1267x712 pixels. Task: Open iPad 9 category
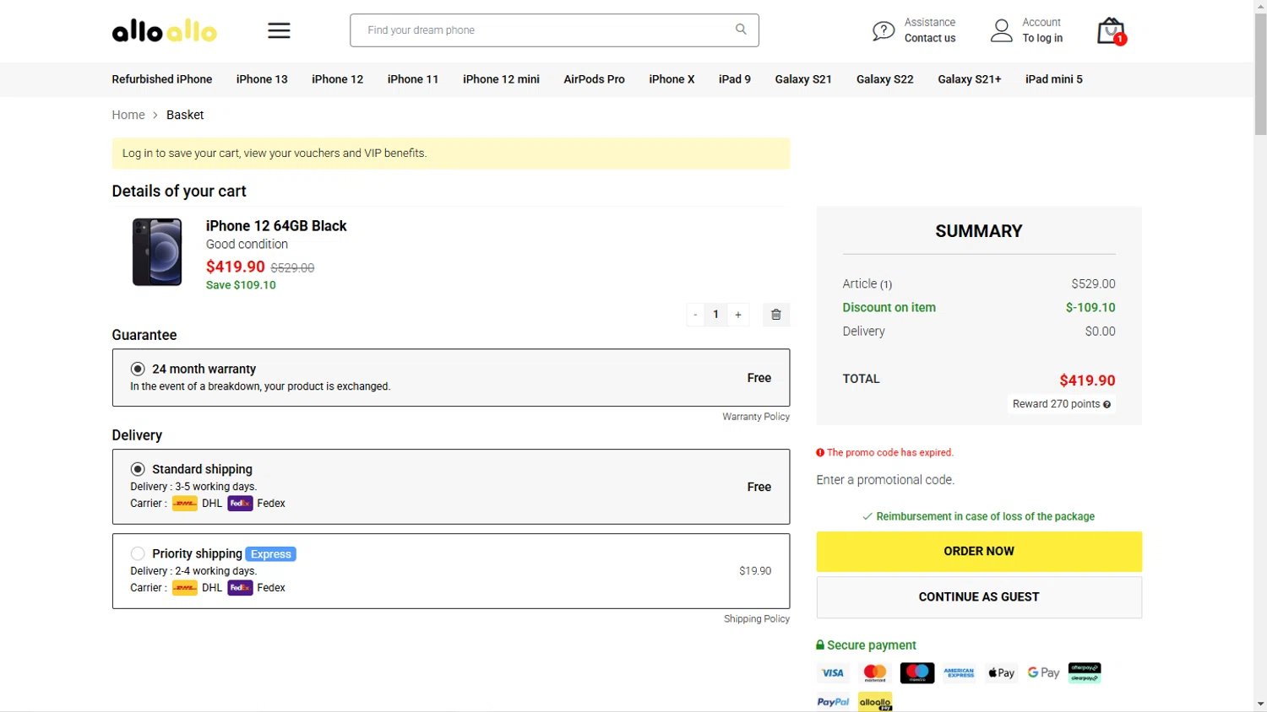pos(735,79)
